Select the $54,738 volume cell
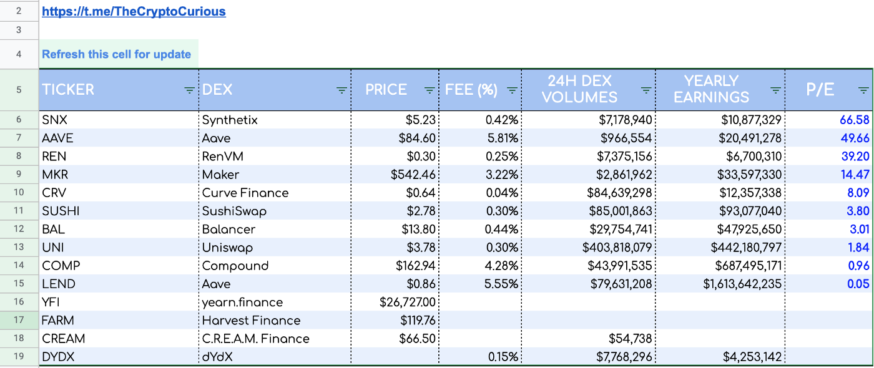The width and height of the screenshot is (874, 368). pos(589,339)
